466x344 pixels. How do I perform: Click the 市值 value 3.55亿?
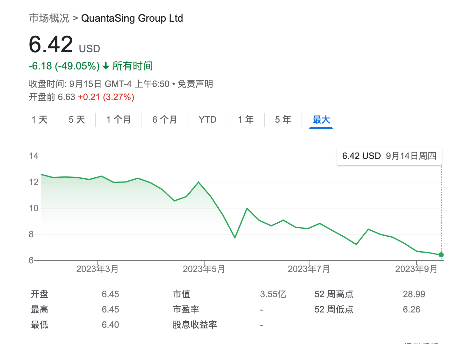(x=273, y=294)
